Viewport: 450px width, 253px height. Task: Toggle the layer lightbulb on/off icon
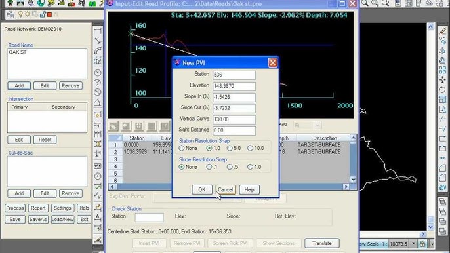(20, 14)
